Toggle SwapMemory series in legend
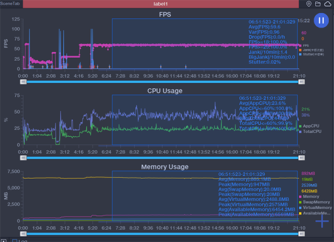Viewport: 334px width, 242px height. 315,202
